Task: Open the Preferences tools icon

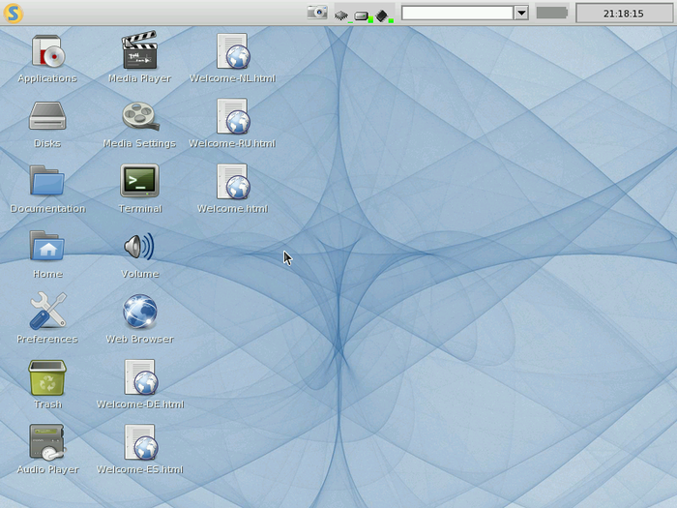Action: 48,311
